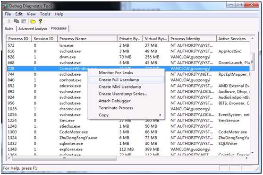Sort by Virtual Bytes column header
The image size is (263, 175).
coord(156,39)
